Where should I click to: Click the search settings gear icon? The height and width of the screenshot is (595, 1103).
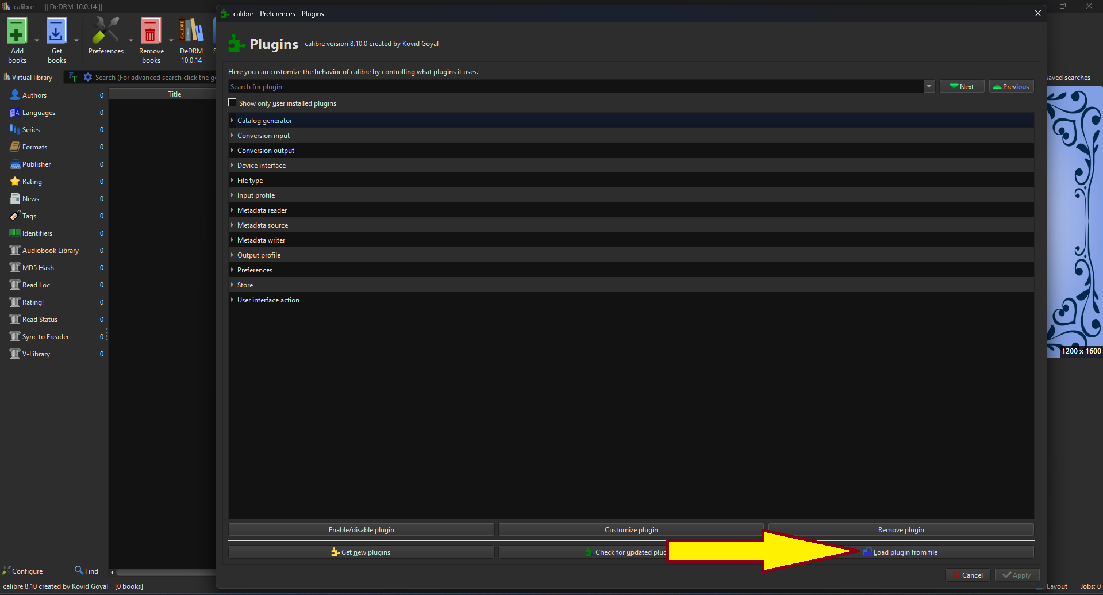88,77
